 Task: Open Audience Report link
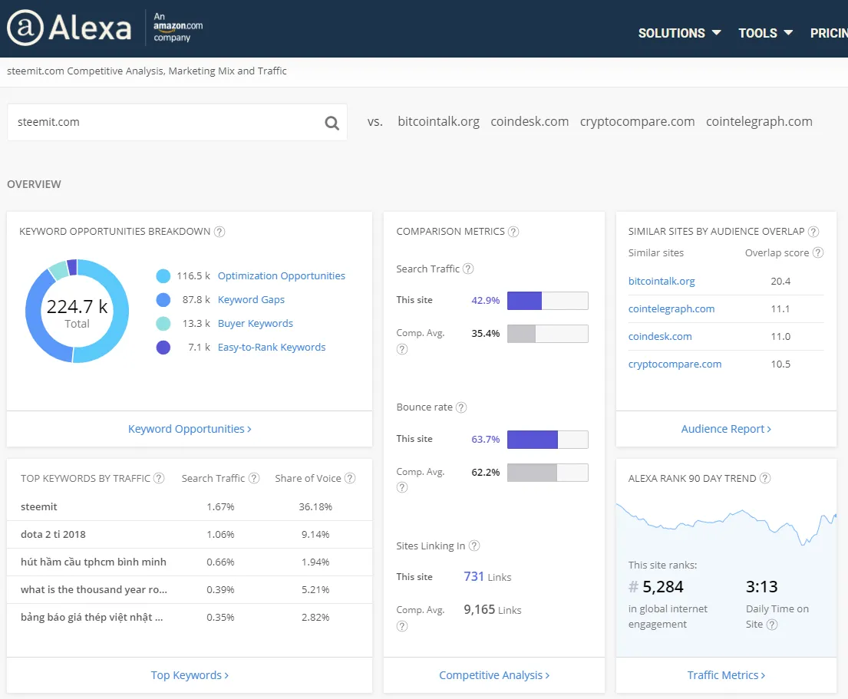pos(726,429)
